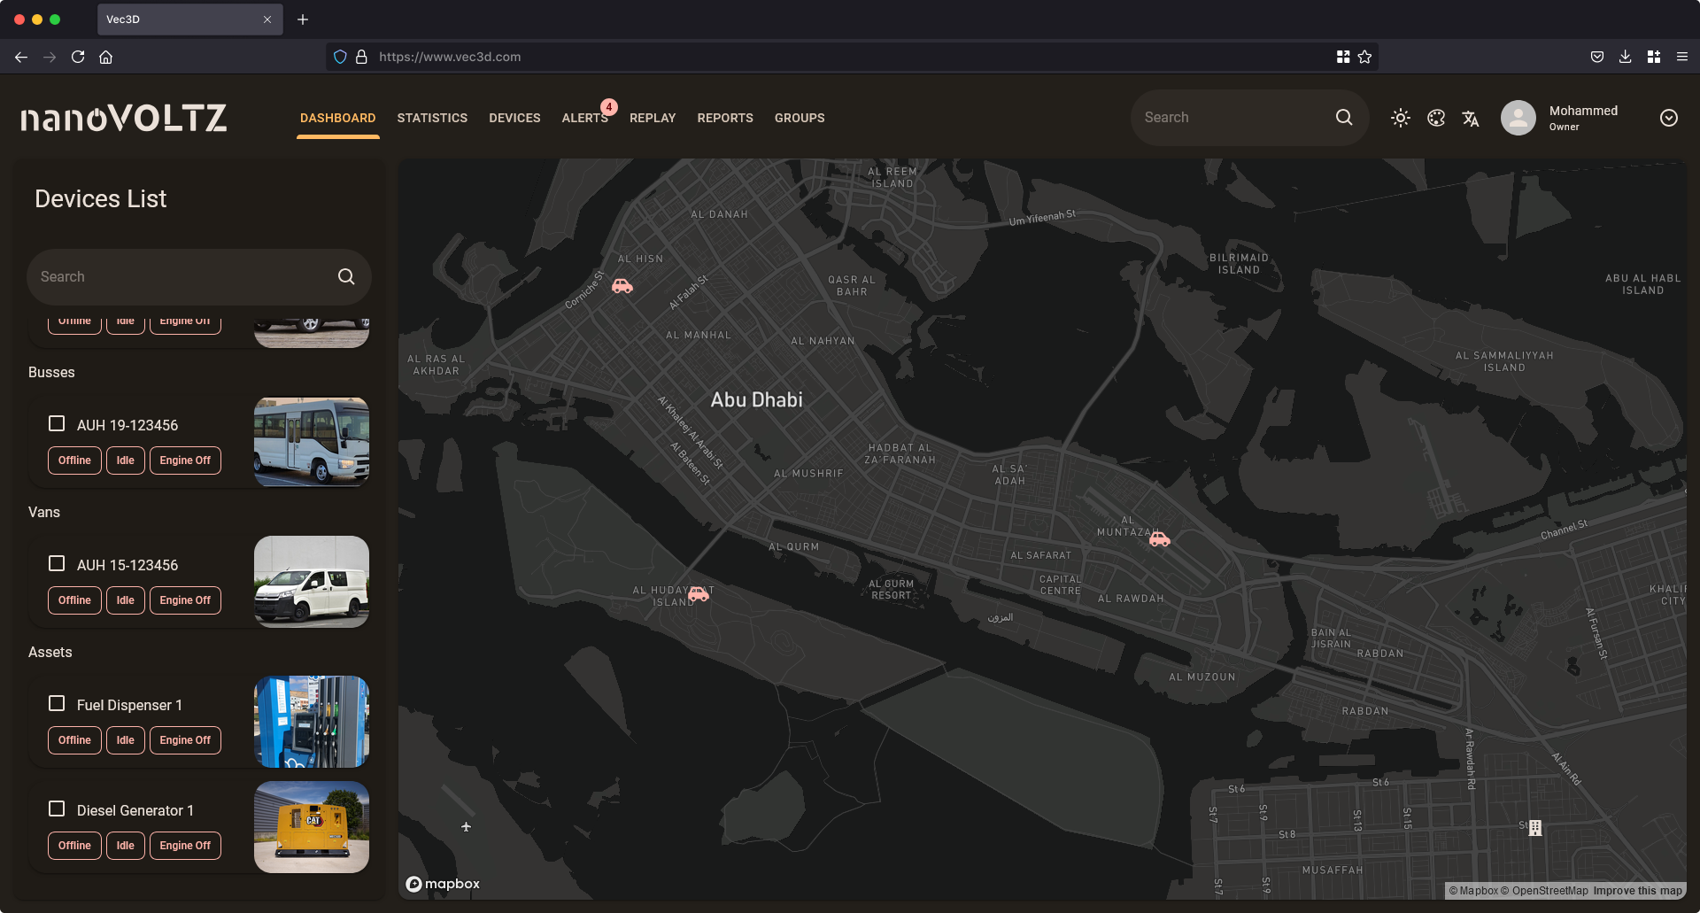This screenshot has height=913, width=1700.
Task: Click the browser URL address field
Action: 850,57
